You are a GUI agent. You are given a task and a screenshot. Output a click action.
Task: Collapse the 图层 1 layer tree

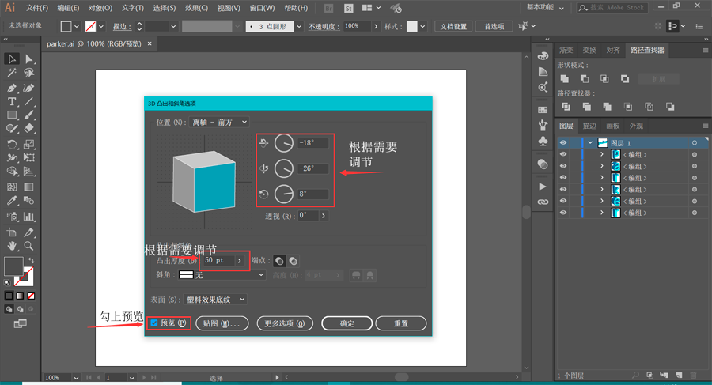click(590, 142)
